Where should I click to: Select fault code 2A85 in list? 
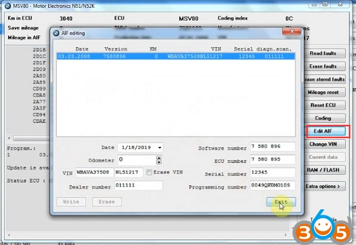pyautogui.click(x=39, y=82)
